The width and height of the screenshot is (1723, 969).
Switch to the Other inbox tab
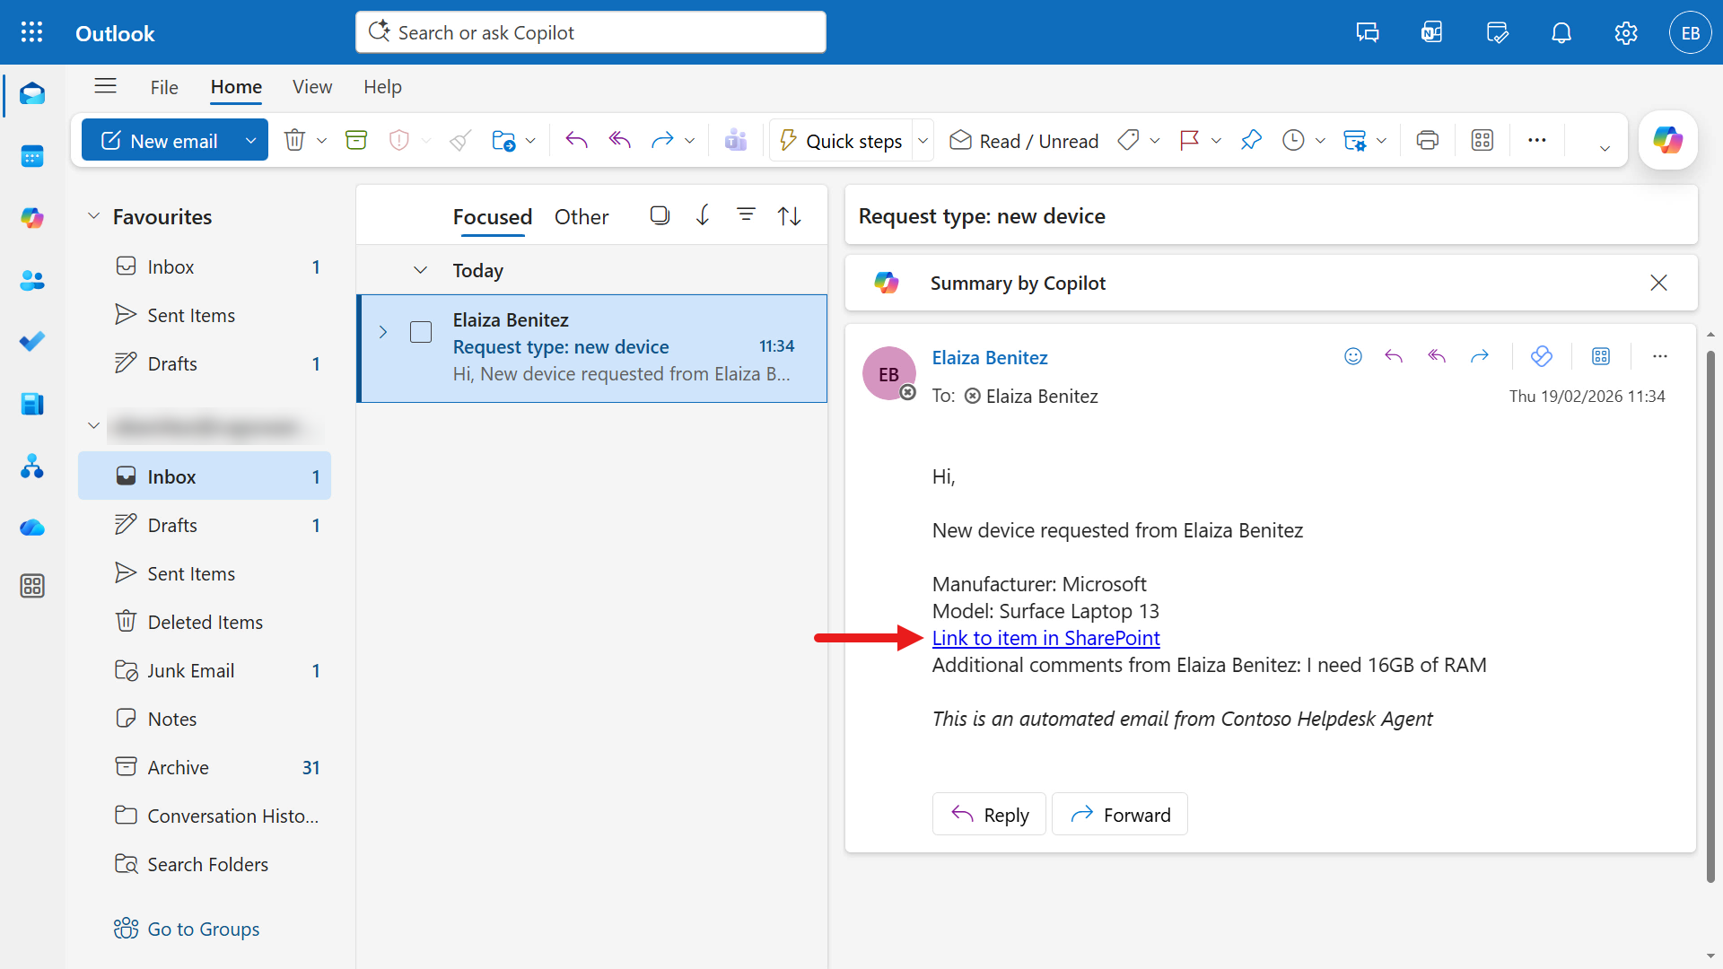click(x=582, y=216)
